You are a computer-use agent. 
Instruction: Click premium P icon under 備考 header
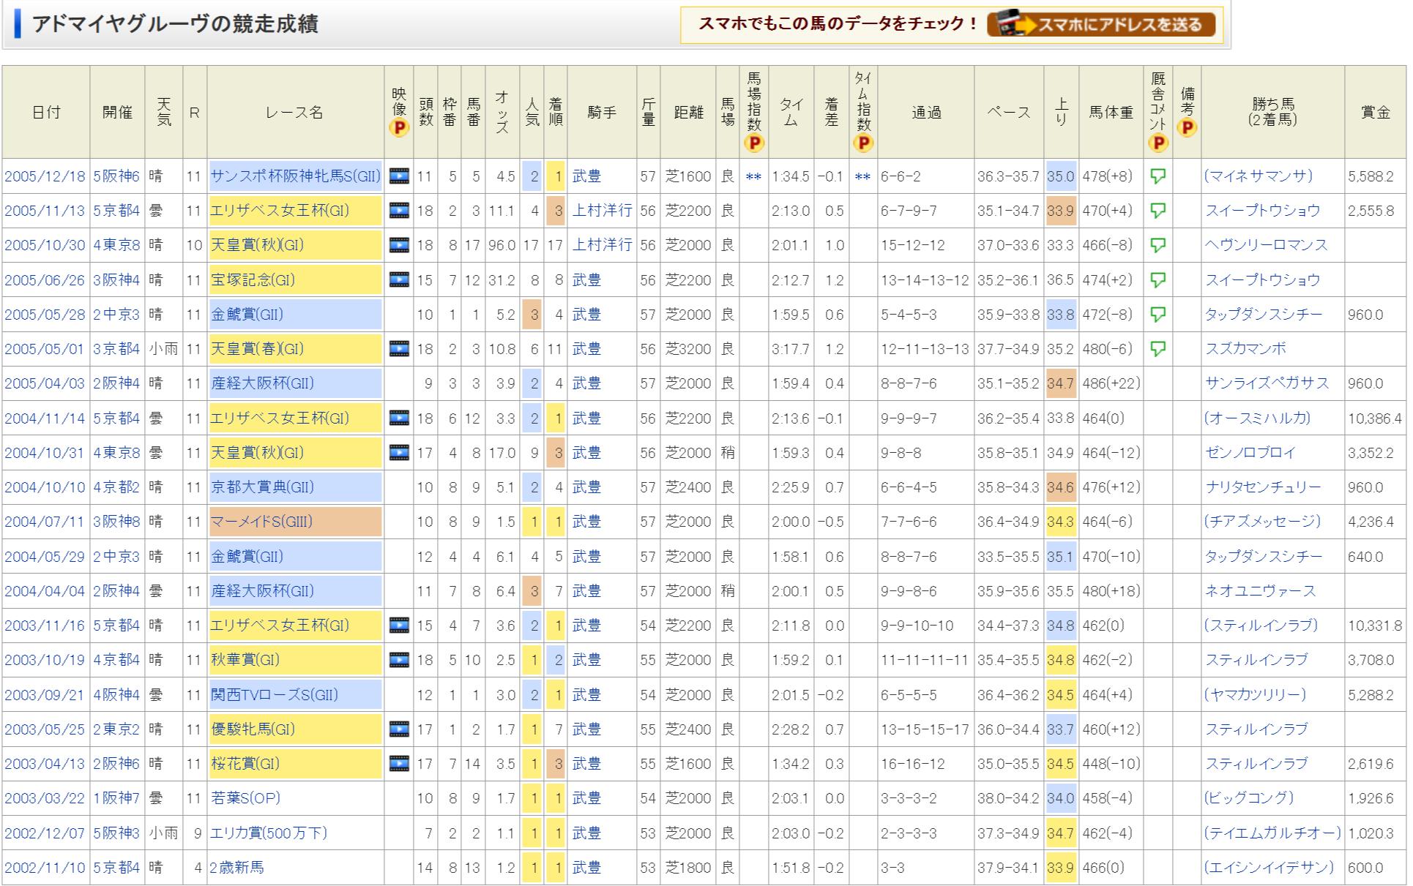tap(1187, 128)
